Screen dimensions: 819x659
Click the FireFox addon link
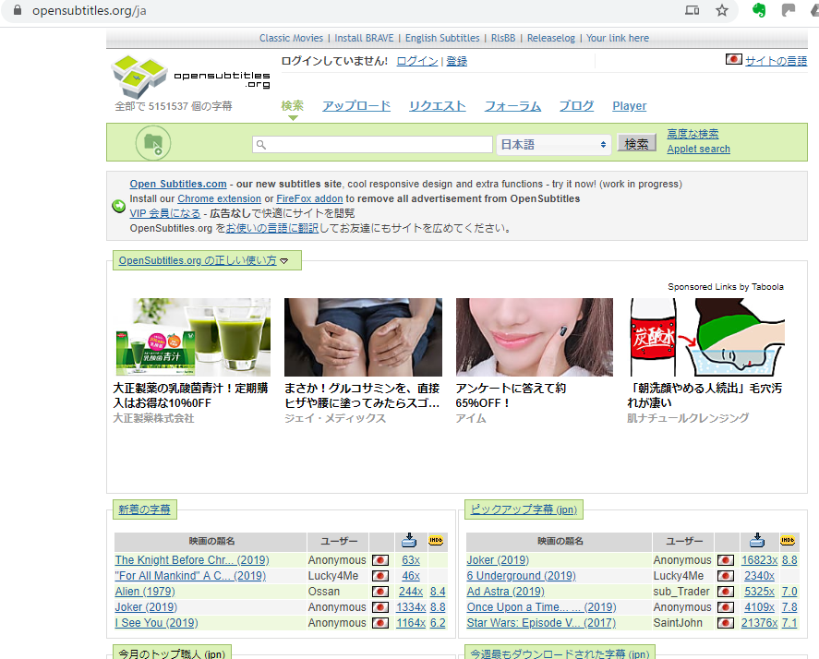pyautogui.click(x=309, y=198)
